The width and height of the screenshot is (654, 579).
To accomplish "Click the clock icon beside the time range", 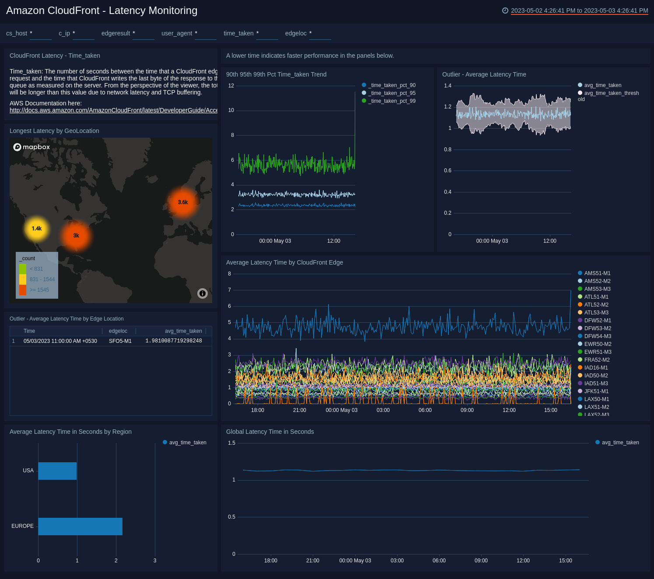I will click(505, 10).
